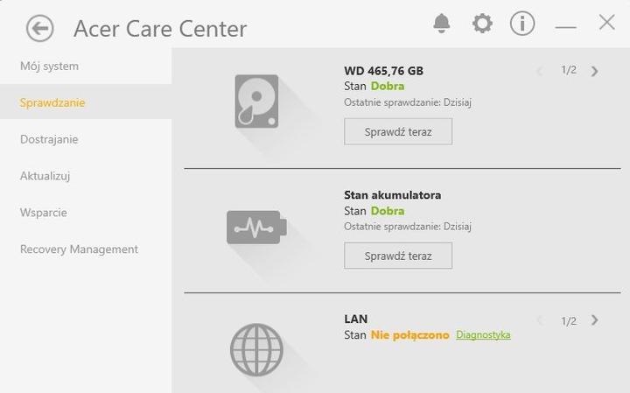The height and width of the screenshot is (393, 630).
Task: Show next network adapter using LAN chevron
Action: (595, 320)
